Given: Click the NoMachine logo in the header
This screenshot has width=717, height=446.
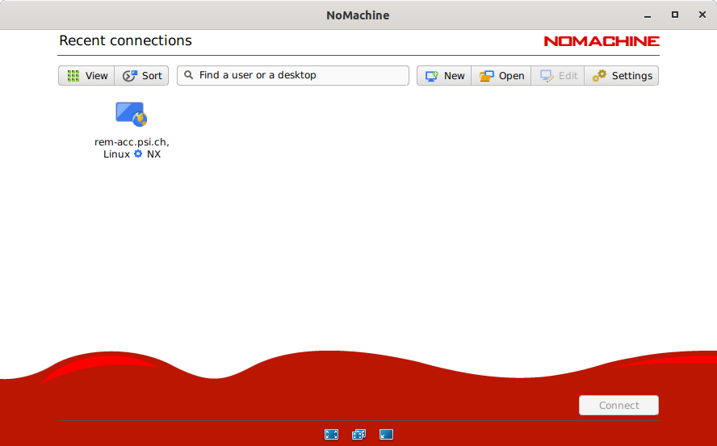Looking at the screenshot, I should (x=601, y=41).
